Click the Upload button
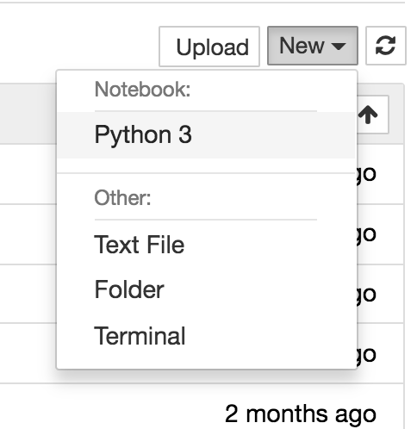The image size is (417, 429). click(x=209, y=47)
